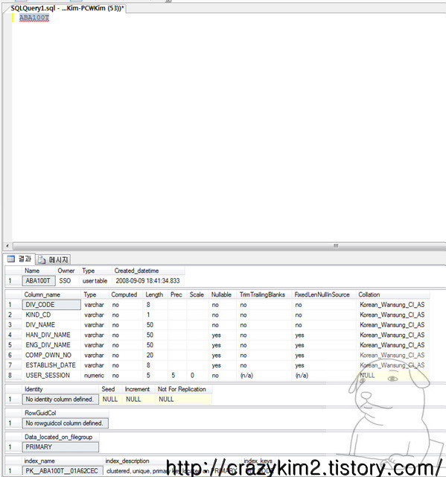This screenshot has width=446, height=477.
Task: Click the Computed column header
Action: pos(126,294)
